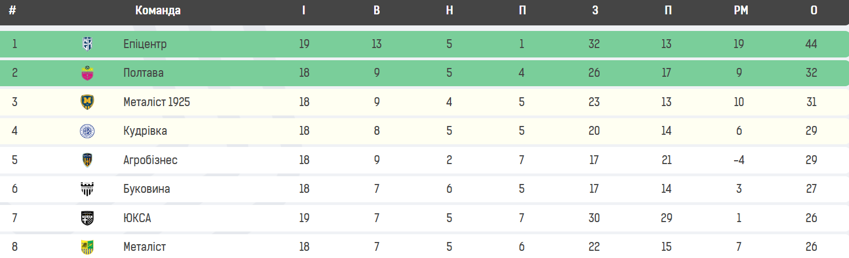The height and width of the screenshot is (258, 849).
Task: Open the Епіцентр team name link
Action: [x=145, y=44]
